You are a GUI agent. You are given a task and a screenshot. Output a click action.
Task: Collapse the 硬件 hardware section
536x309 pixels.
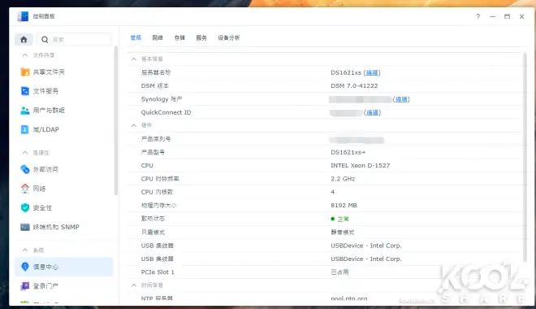pyautogui.click(x=134, y=125)
